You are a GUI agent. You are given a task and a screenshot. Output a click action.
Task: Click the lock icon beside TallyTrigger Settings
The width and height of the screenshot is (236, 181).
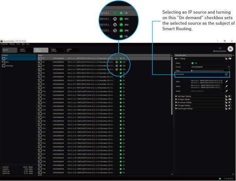225,96
